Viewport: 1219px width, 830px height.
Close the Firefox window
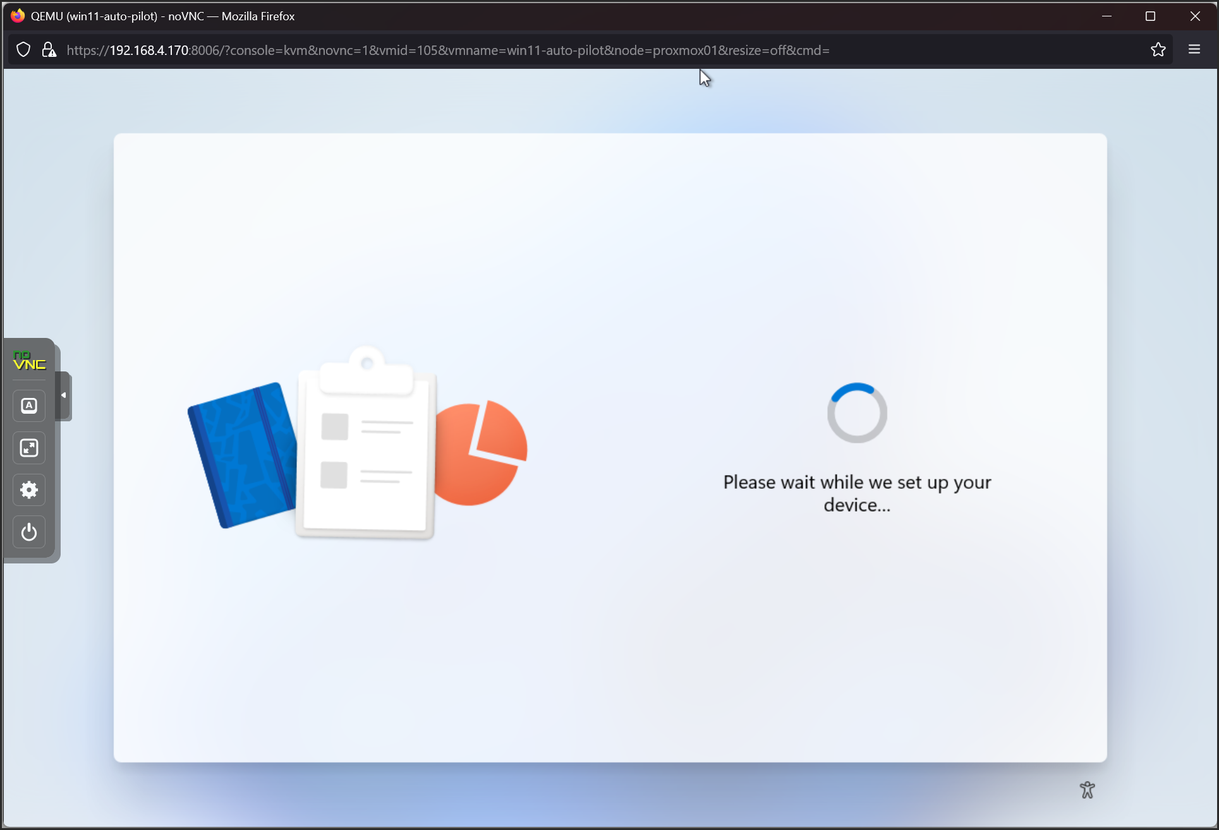[x=1194, y=16]
